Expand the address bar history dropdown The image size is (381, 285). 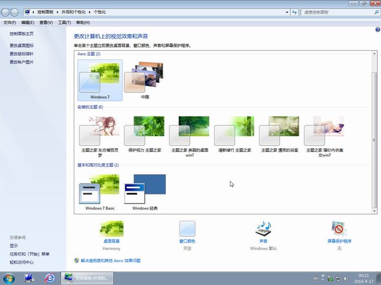(x=287, y=12)
